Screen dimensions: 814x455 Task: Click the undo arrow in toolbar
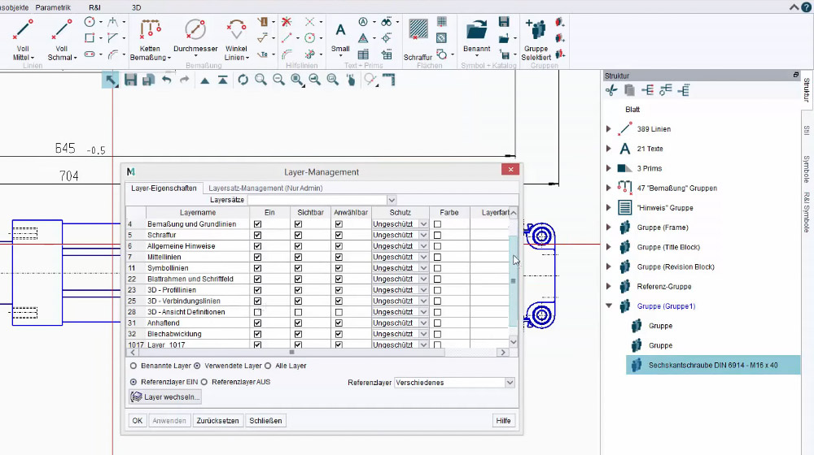click(166, 80)
